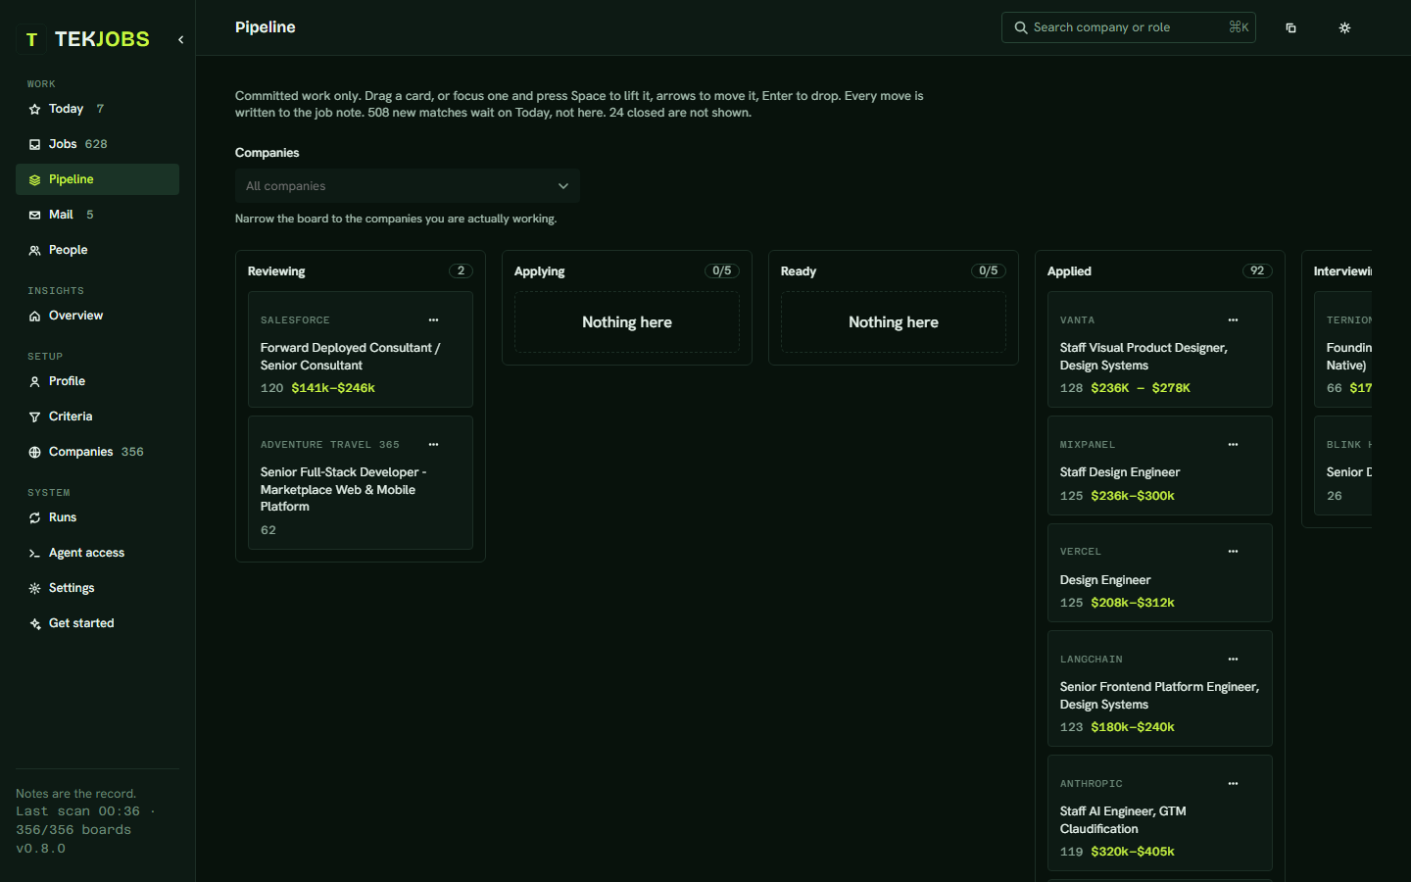The image size is (1411, 882).
Task: Click the Reviewing column count 2
Action: tap(461, 271)
